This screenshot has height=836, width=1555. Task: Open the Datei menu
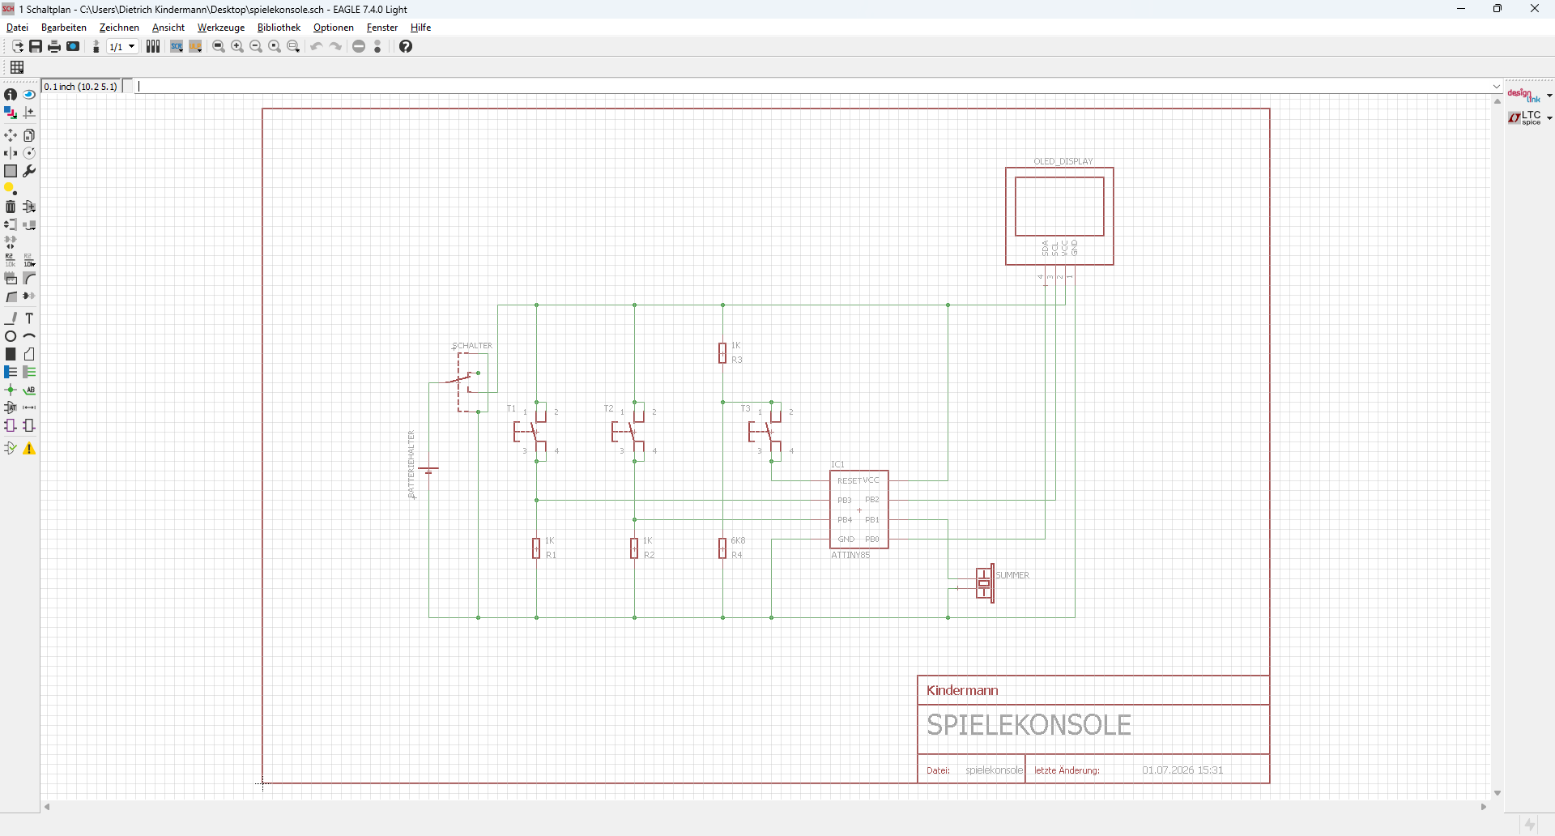tap(17, 28)
